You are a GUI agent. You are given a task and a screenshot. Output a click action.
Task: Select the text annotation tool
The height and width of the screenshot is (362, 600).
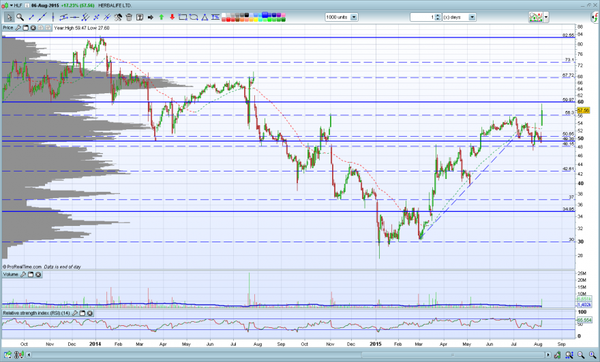click(x=140, y=17)
